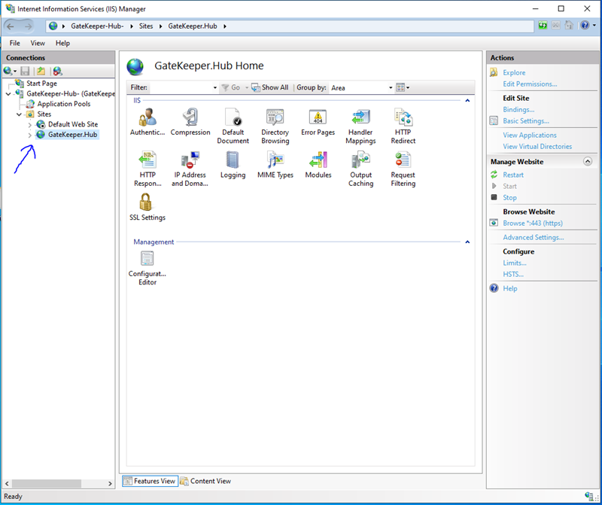Switch to Features View tab
The image size is (602, 505).
(x=150, y=481)
